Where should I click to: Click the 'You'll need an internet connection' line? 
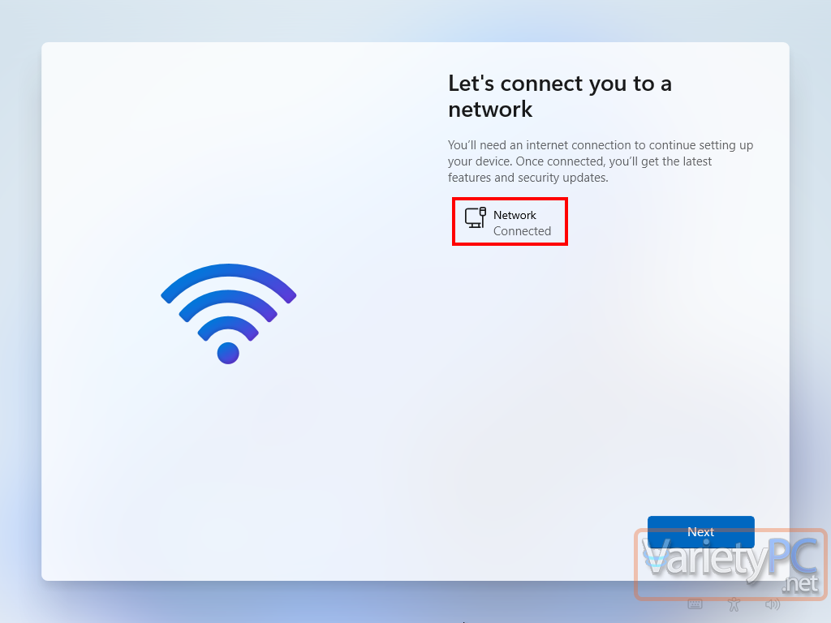[x=601, y=145]
